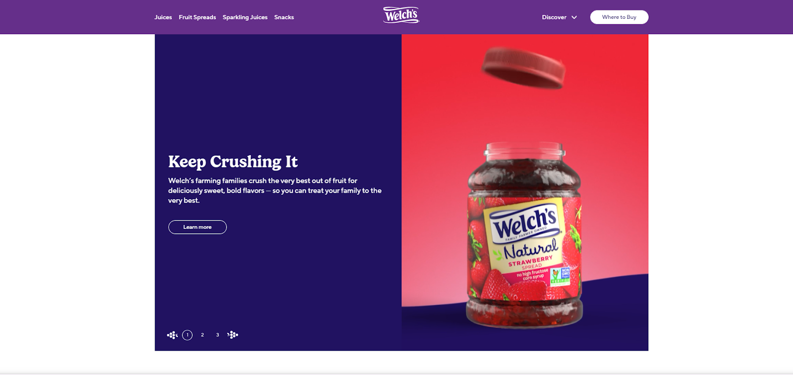Open the Fruit Spreads navigation item
This screenshot has height=375, width=793.
[197, 17]
